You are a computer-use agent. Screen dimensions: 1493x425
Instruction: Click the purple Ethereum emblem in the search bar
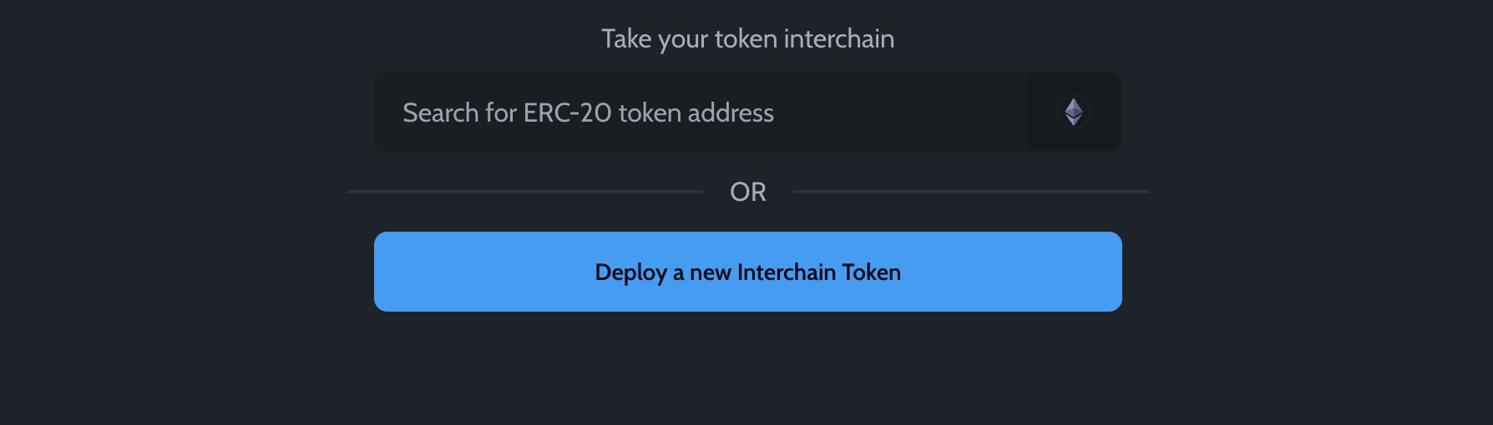1073,112
